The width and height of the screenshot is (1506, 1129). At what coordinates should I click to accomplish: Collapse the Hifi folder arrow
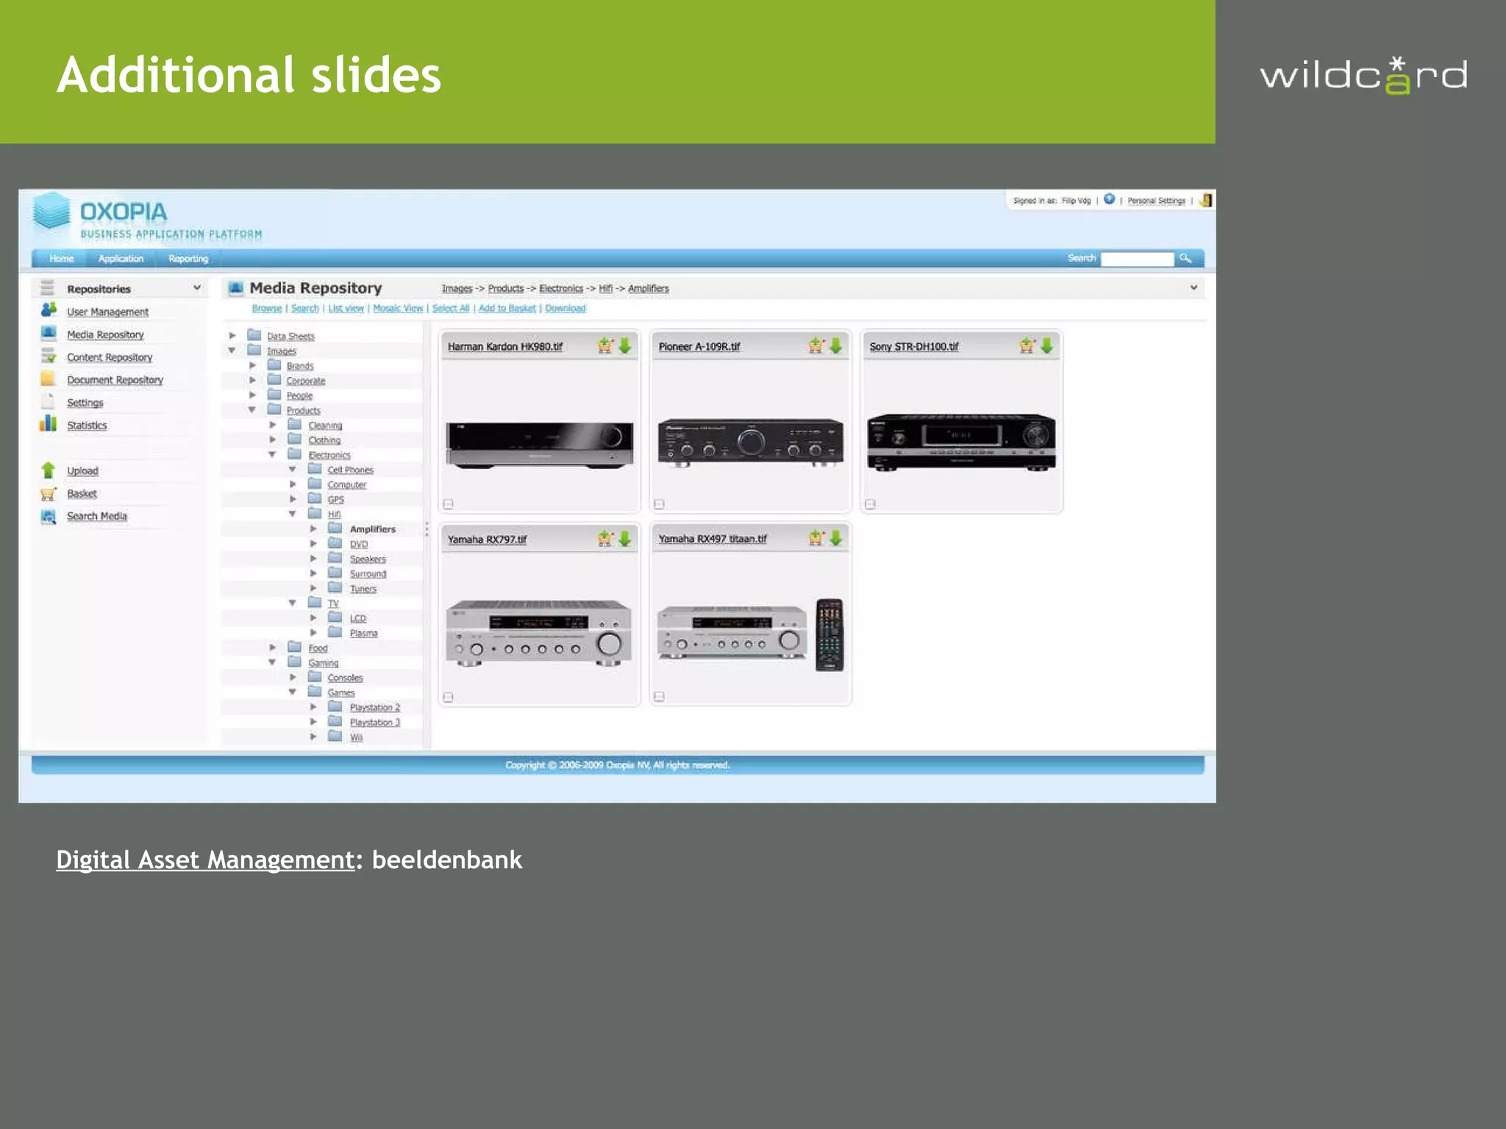pyautogui.click(x=292, y=514)
